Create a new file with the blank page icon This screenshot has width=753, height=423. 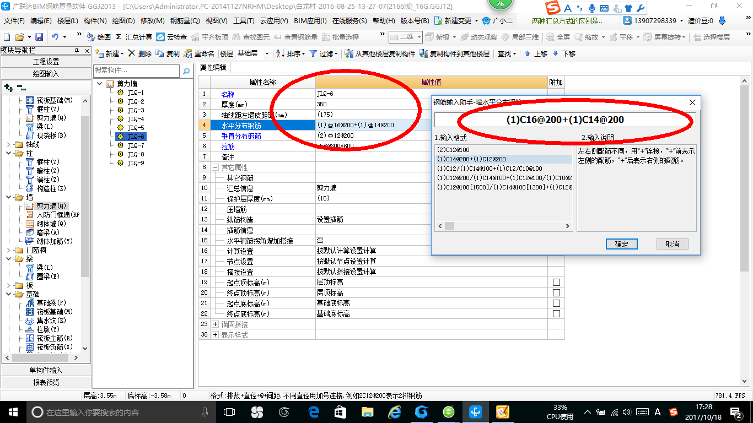coord(7,37)
